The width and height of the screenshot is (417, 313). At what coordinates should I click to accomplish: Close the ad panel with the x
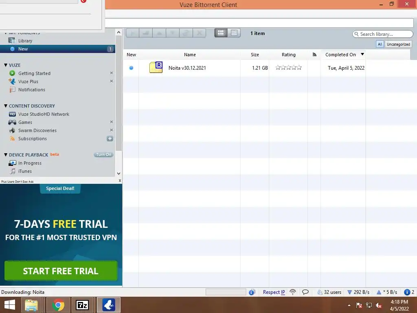click(120, 181)
